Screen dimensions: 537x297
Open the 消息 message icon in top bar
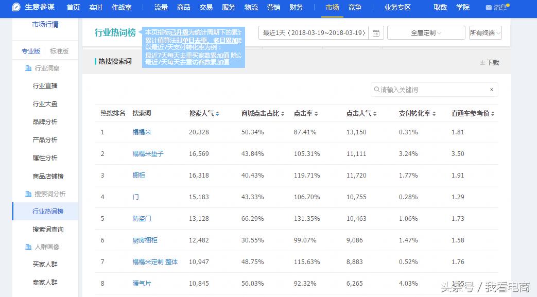(x=488, y=7)
